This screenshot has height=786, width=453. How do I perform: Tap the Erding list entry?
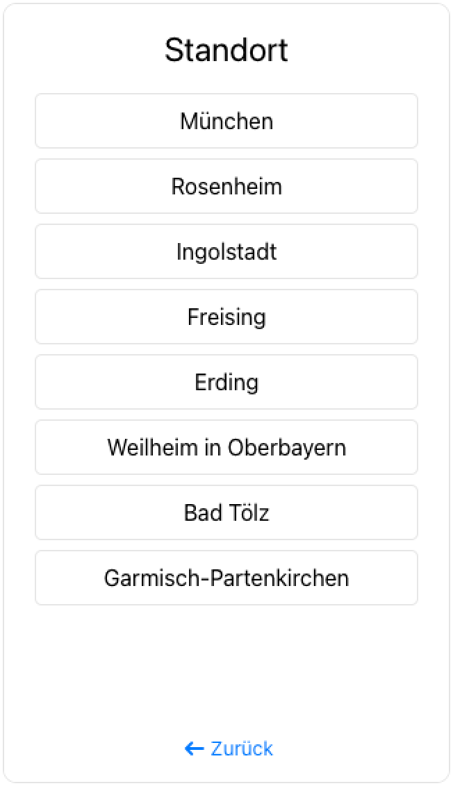click(226, 383)
